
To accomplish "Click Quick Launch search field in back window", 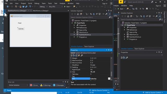I will pos(139,2).
